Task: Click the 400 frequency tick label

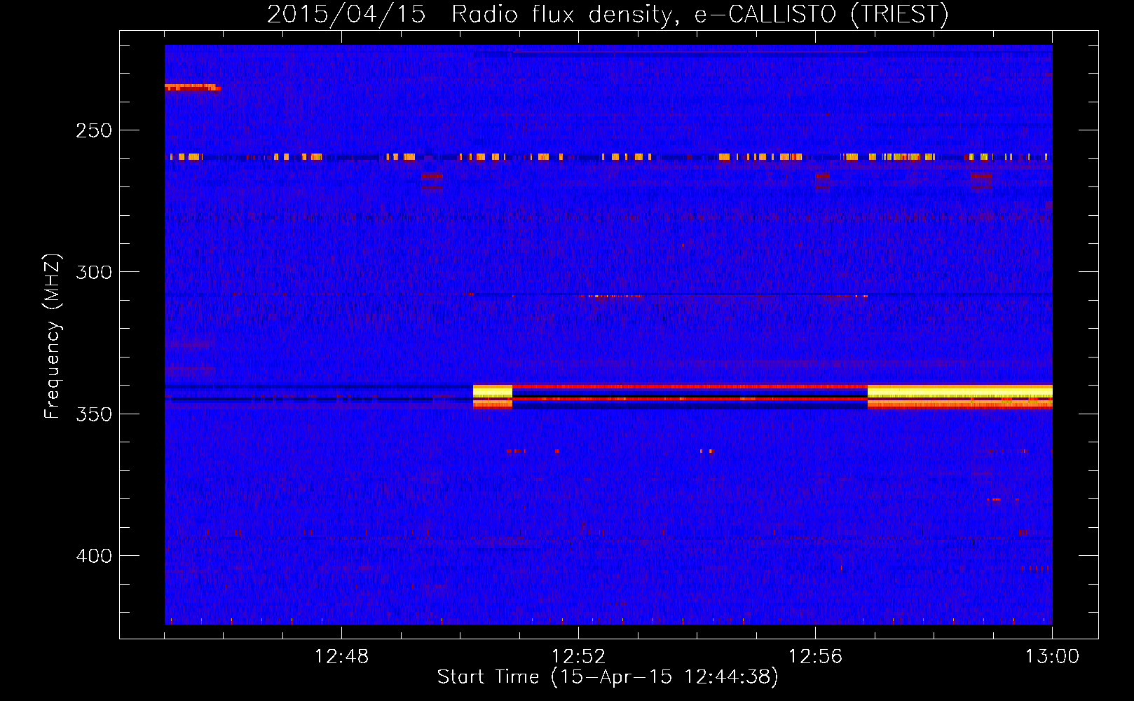Action: (94, 556)
